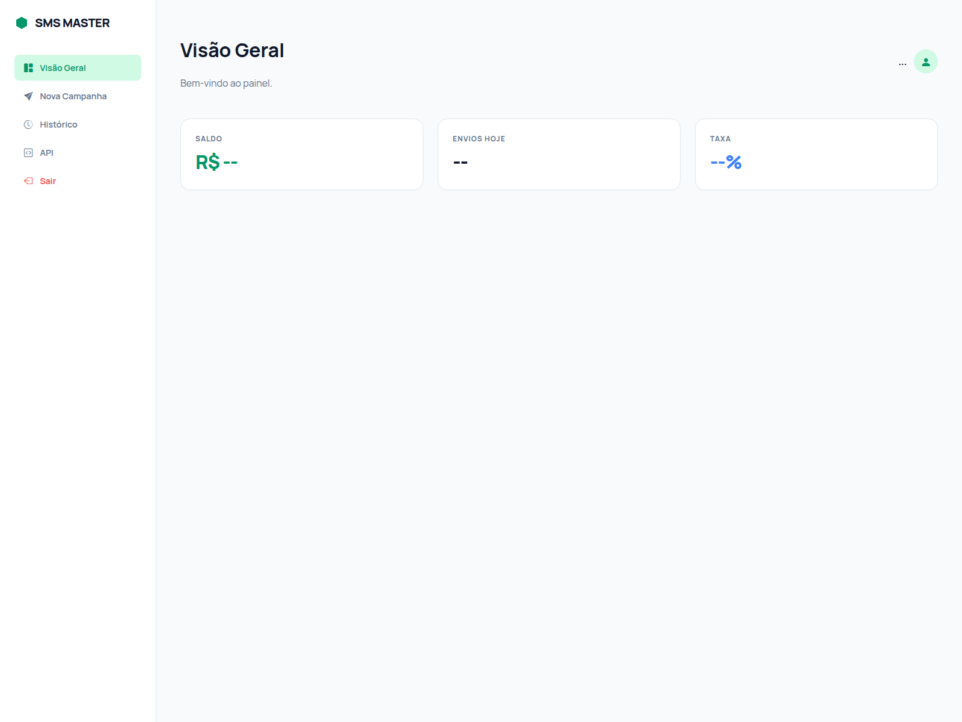Go to the Histórico page

pos(58,124)
